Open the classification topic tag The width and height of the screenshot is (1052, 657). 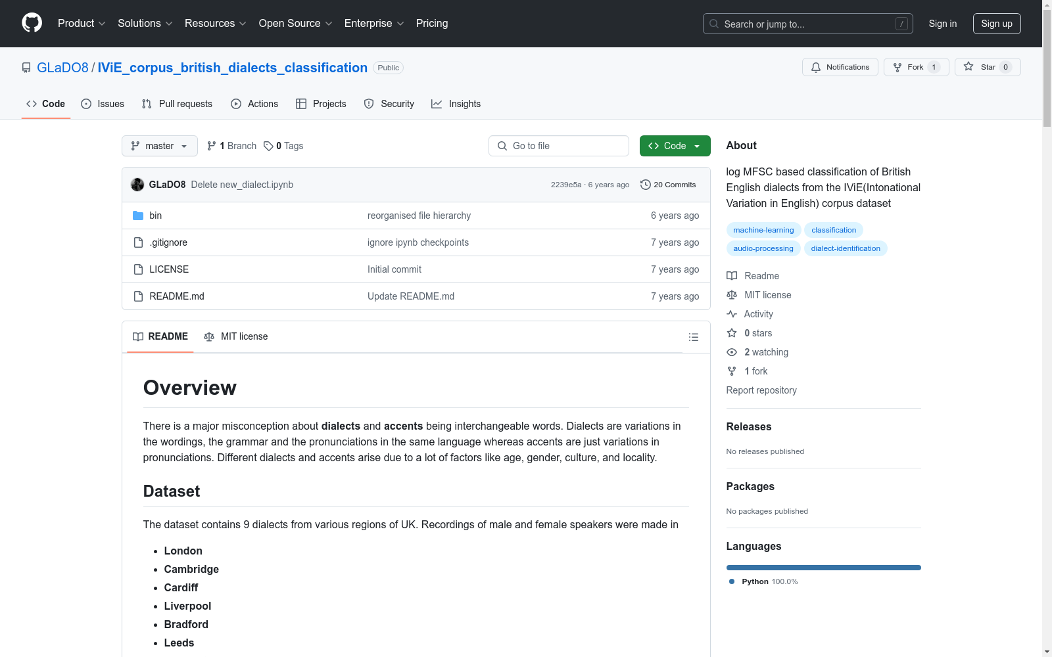[834, 230]
